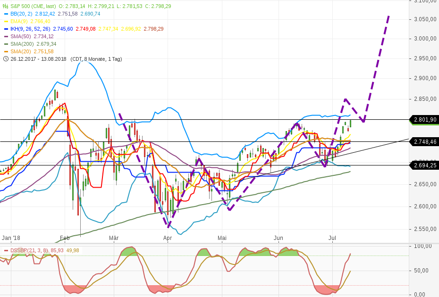Toggle the Bollinger Bands visibility
The height and width of the screenshot is (297, 439).
[7, 14]
